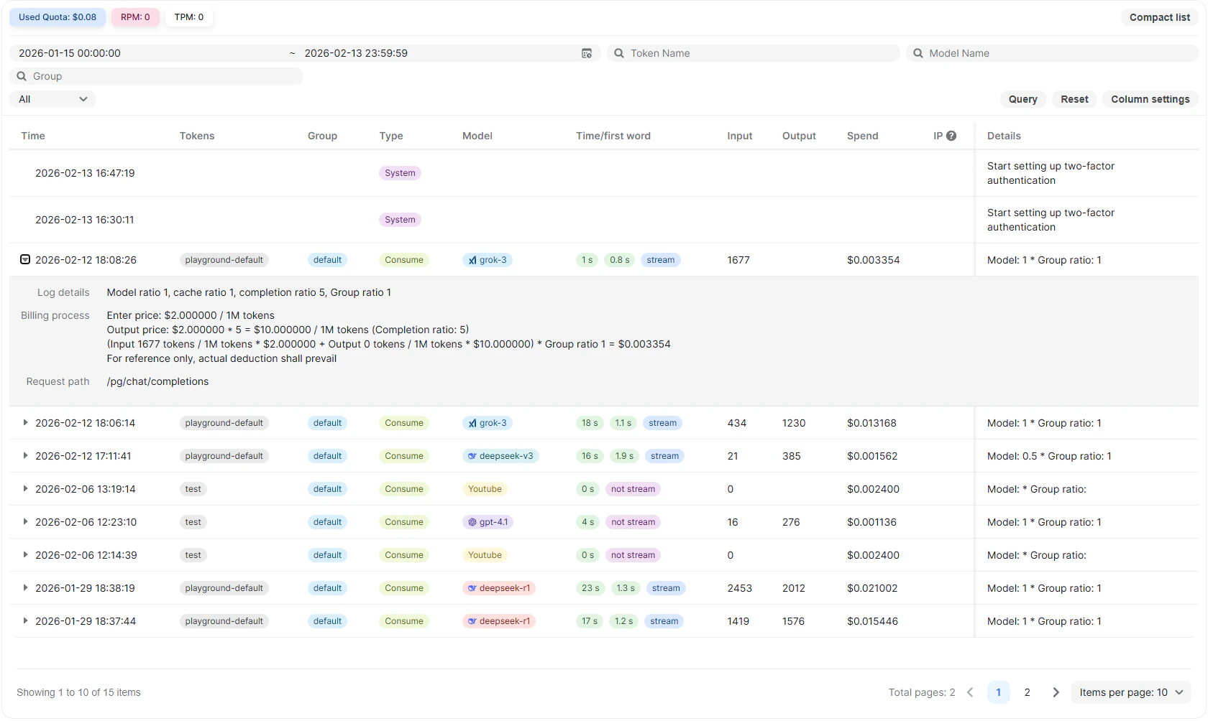Screen dimensions: 1208x721
Task: Open Column settings
Action: (x=1149, y=99)
